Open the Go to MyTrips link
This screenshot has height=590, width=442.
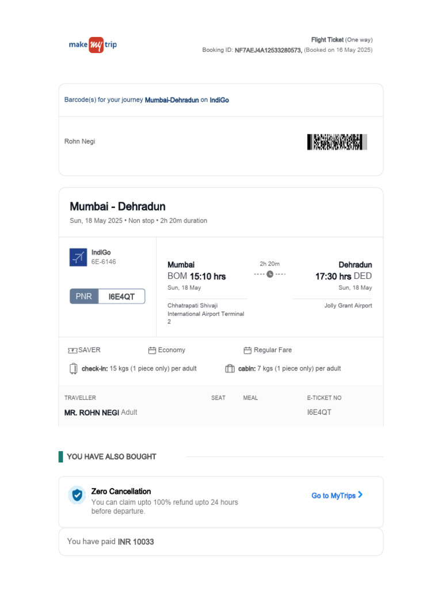[333, 496]
